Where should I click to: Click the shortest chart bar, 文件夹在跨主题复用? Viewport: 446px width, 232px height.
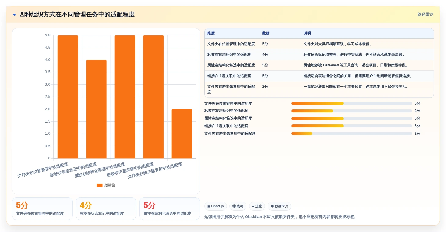click(182, 134)
